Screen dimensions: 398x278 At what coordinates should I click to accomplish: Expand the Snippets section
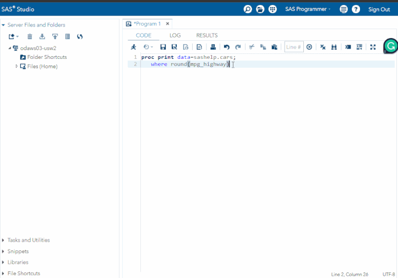pos(3,252)
